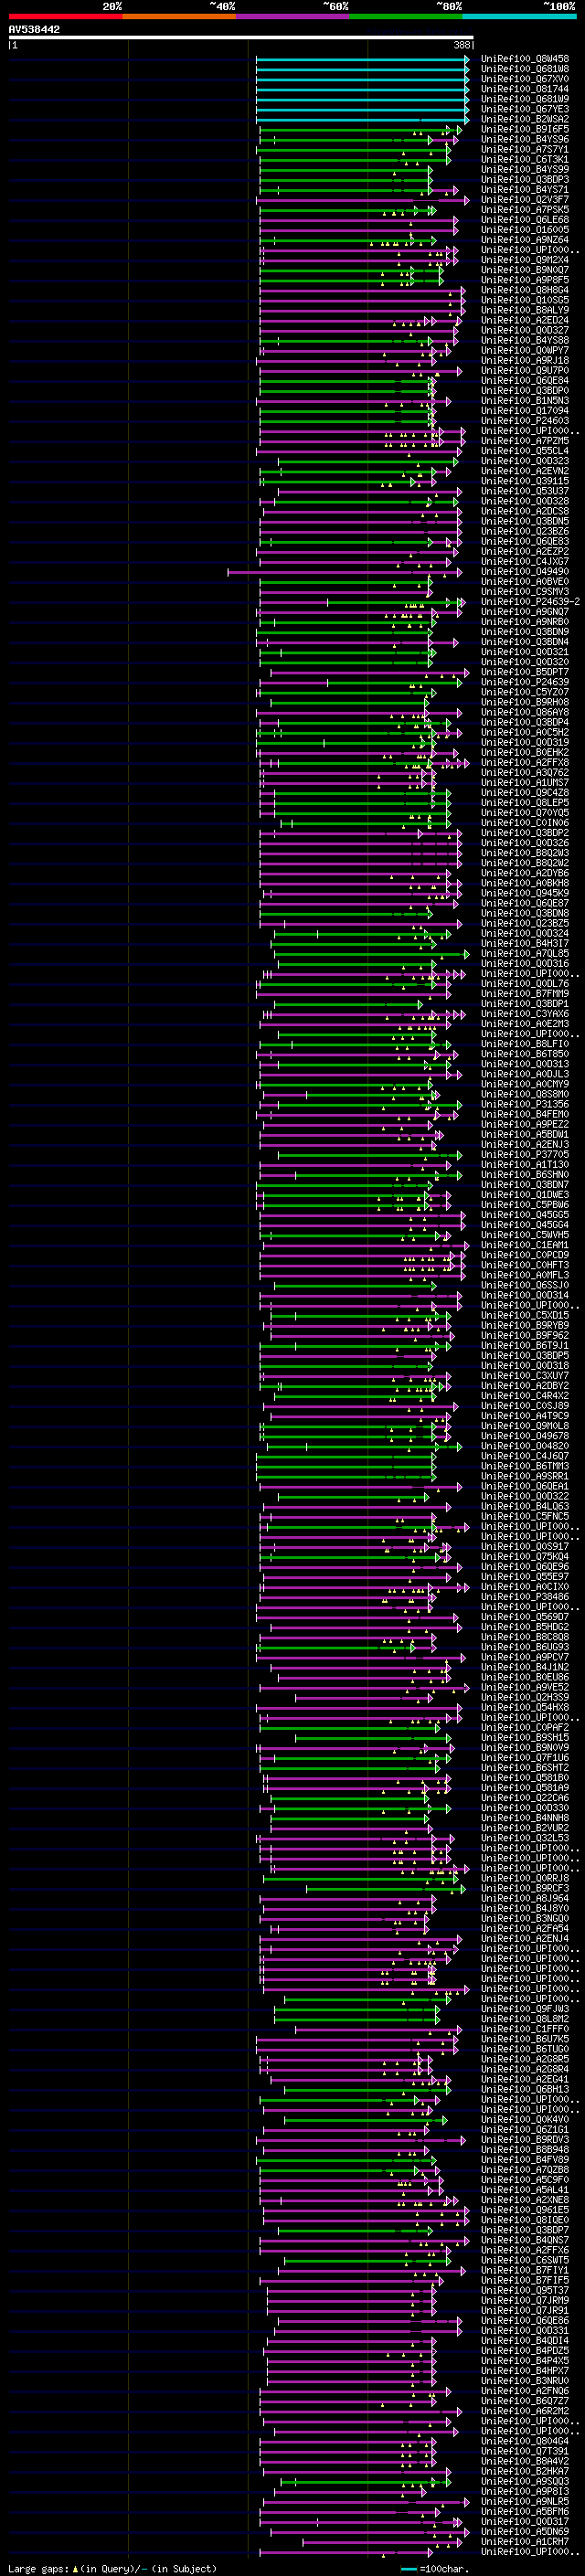
Task: Select the UniRef100_Q2V3F7 label
Action: (x=525, y=199)
